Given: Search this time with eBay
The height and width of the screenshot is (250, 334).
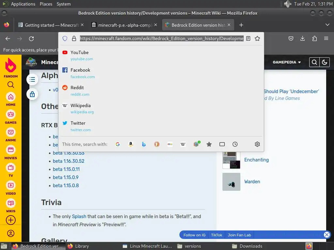Looking at the screenshot, I should point(170,144).
